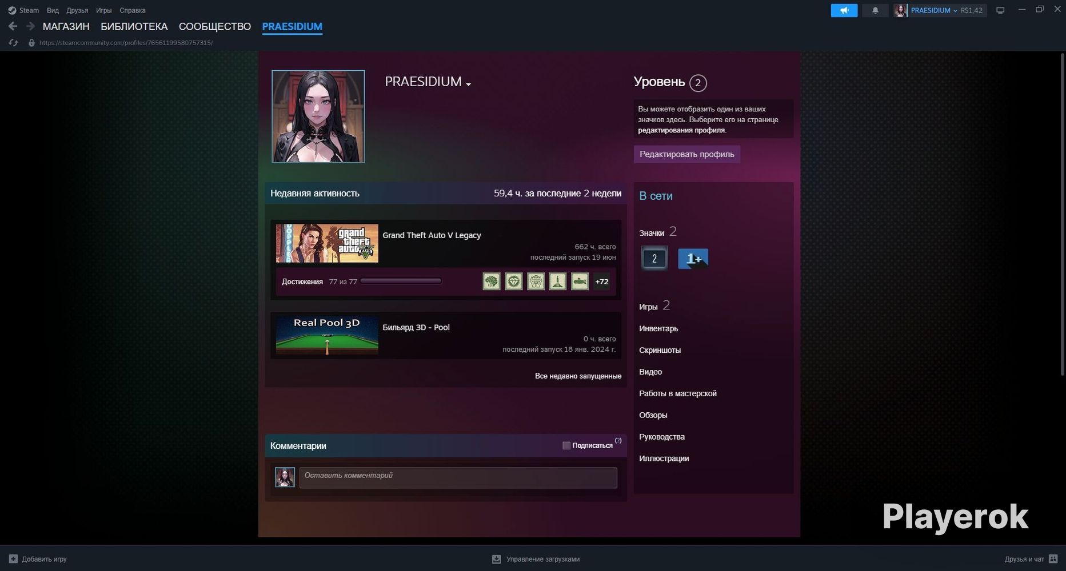Open the Steam menu
The width and height of the screenshot is (1066, 571).
[29, 10]
